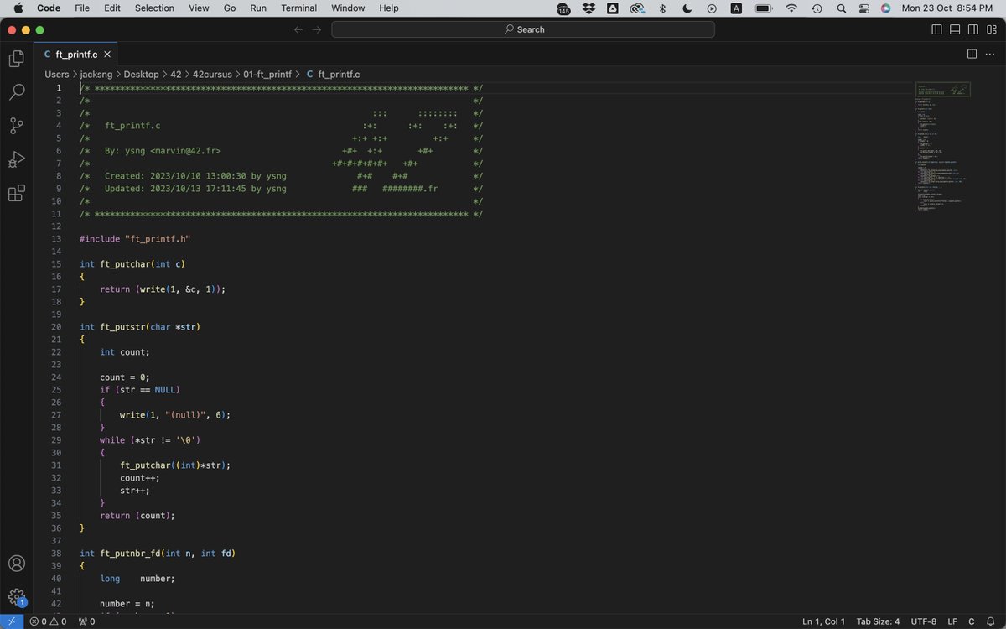Open Bluetooth menu in macOS menu bar
This screenshot has width=1006, height=629.
662,8
